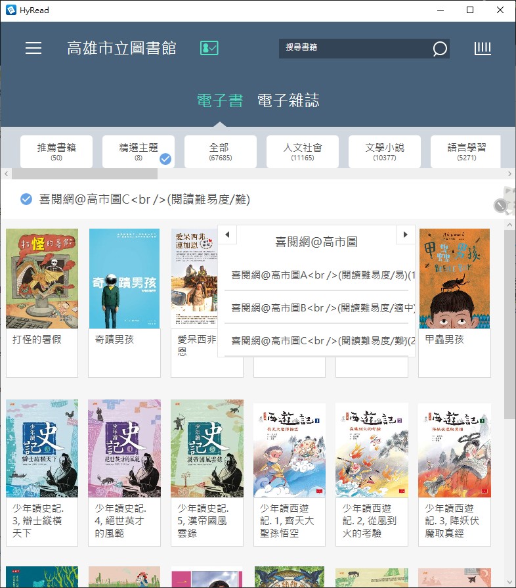Open the 文學小說 category
Image resolution: width=516 pixels, height=588 pixels.
click(384, 152)
